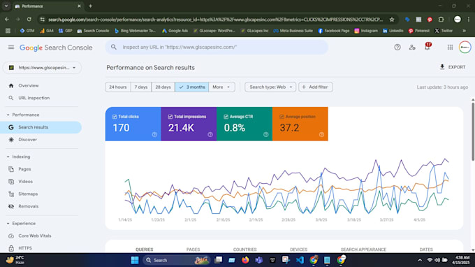This screenshot has width=475, height=267.
Task: Click the Overview home icon
Action: pos(11,86)
